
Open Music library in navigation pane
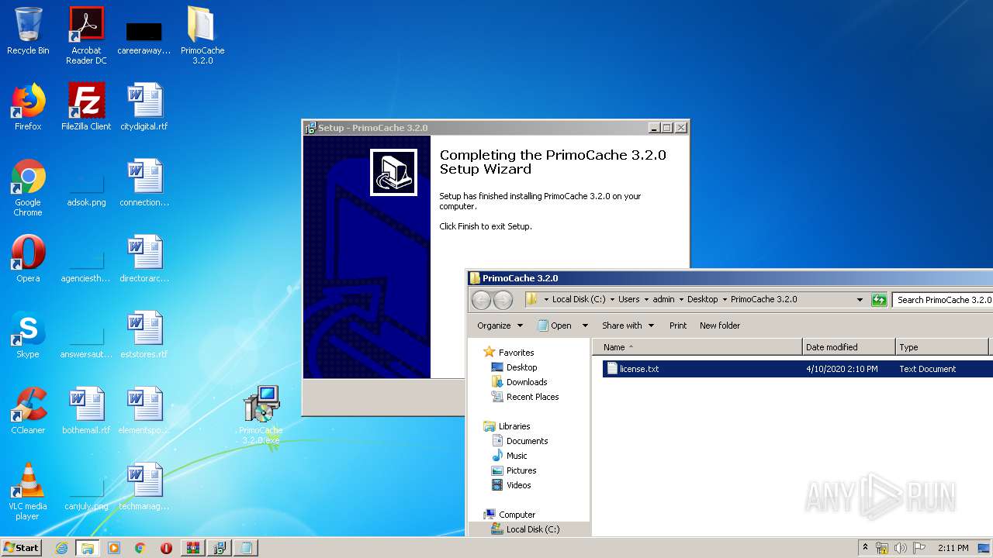coord(517,456)
